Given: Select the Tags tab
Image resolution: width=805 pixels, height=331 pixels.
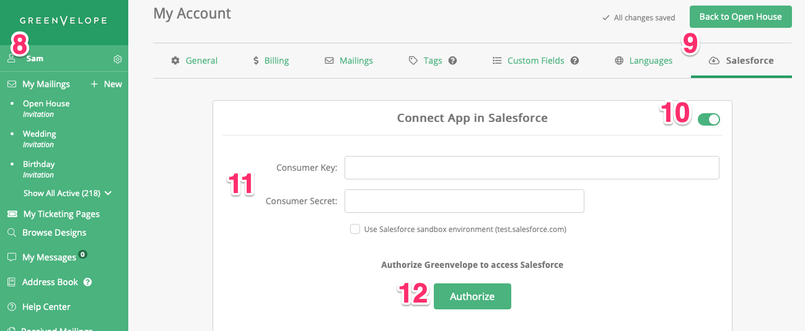Looking at the screenshot, I should coord(433,61).
